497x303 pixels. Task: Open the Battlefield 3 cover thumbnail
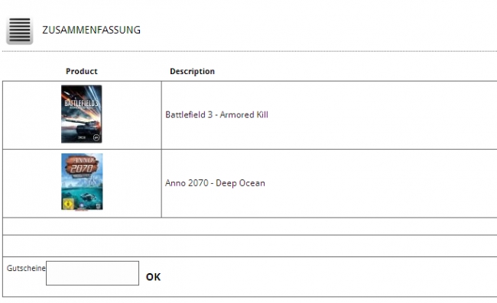[x=82, y=114]
